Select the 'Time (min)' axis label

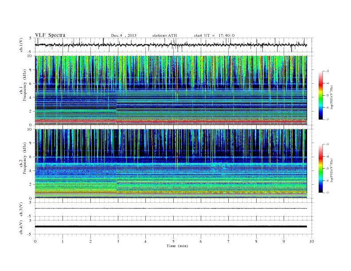(177, 246)
